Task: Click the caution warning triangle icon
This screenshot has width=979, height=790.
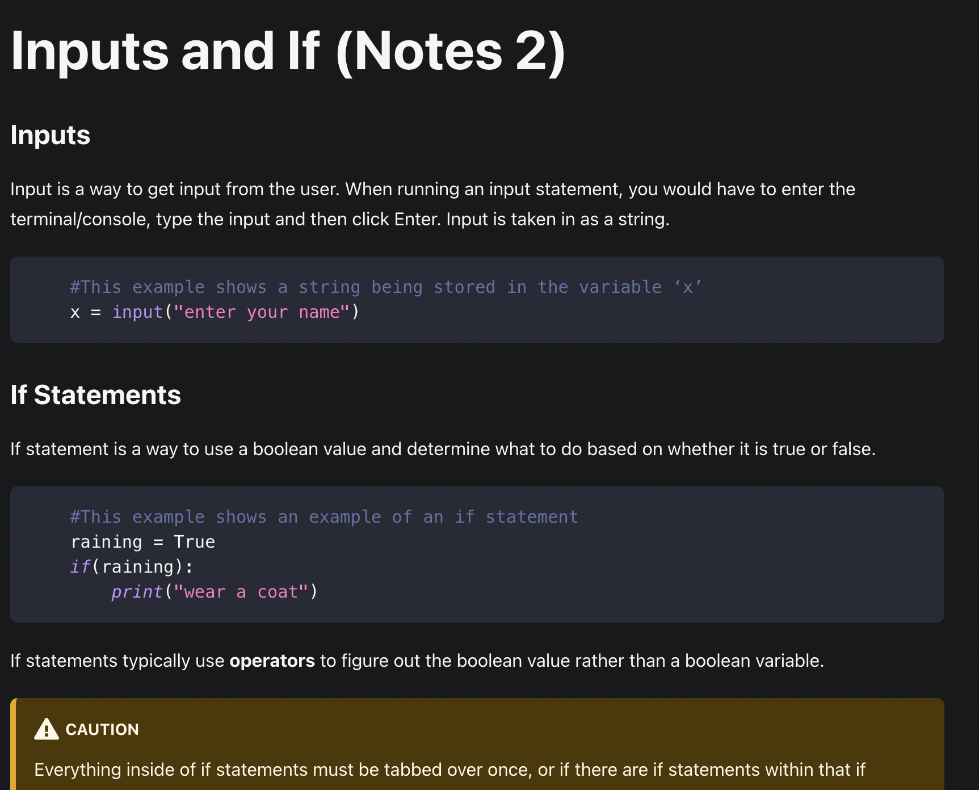Action: tap(47, 729)
